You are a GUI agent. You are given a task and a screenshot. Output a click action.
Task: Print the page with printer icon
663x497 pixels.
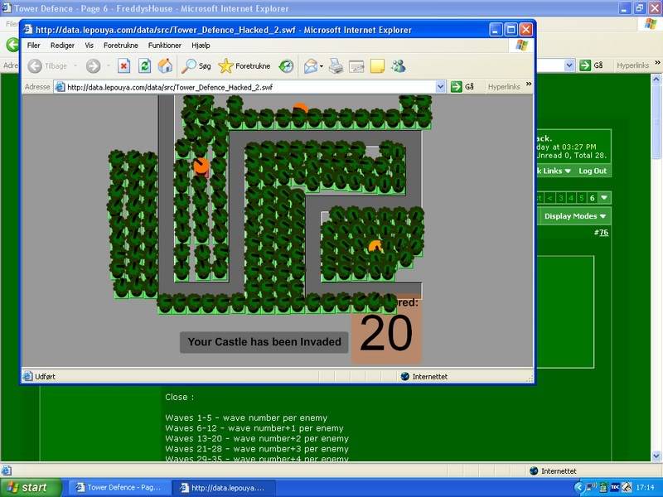[x=336, y=66]
